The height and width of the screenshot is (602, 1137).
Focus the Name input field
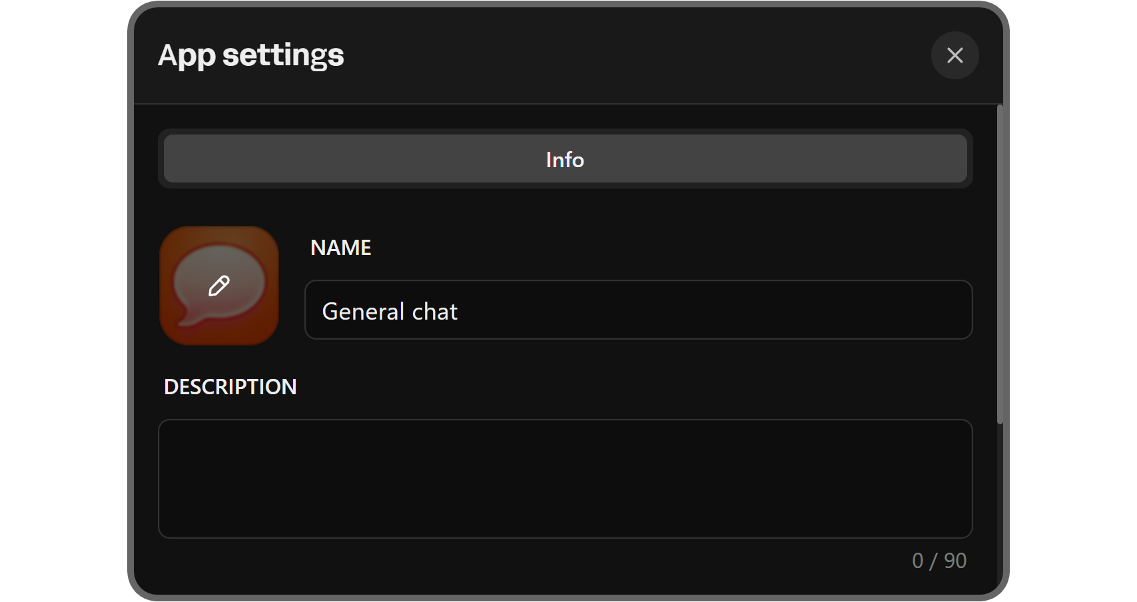point(638,310)
